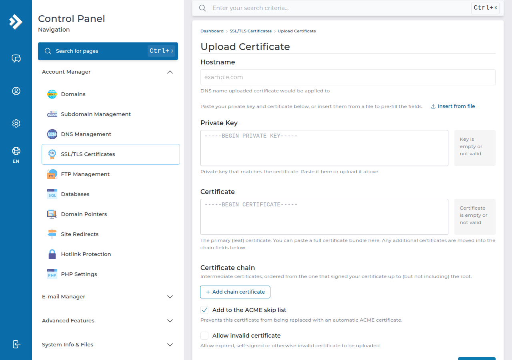Image resolution: width=512 pixels, height=360 pixels.
Task: Click the magnifier icon in page search
Action: click(48, 51)
